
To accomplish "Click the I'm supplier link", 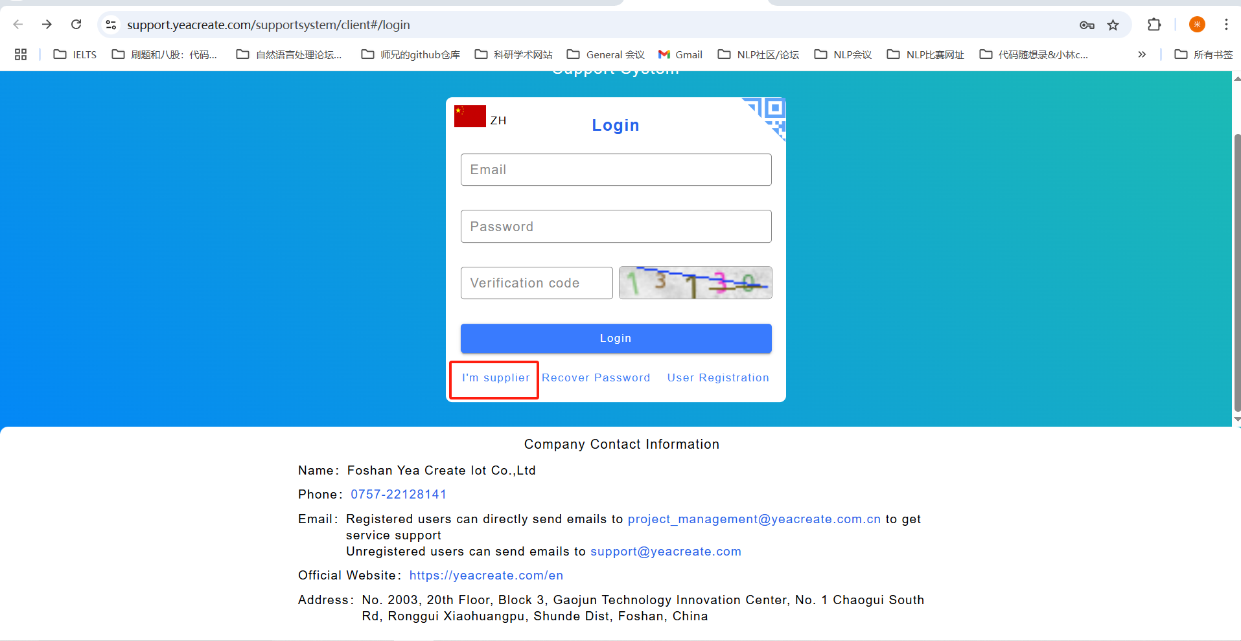I will 495,378.
